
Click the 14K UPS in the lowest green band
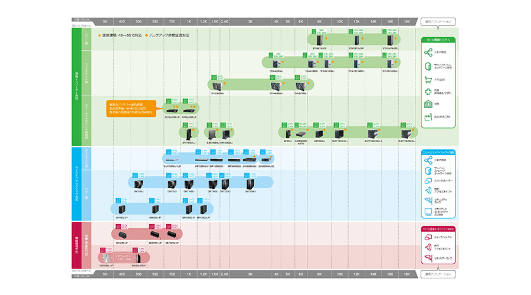coord(373,134)
